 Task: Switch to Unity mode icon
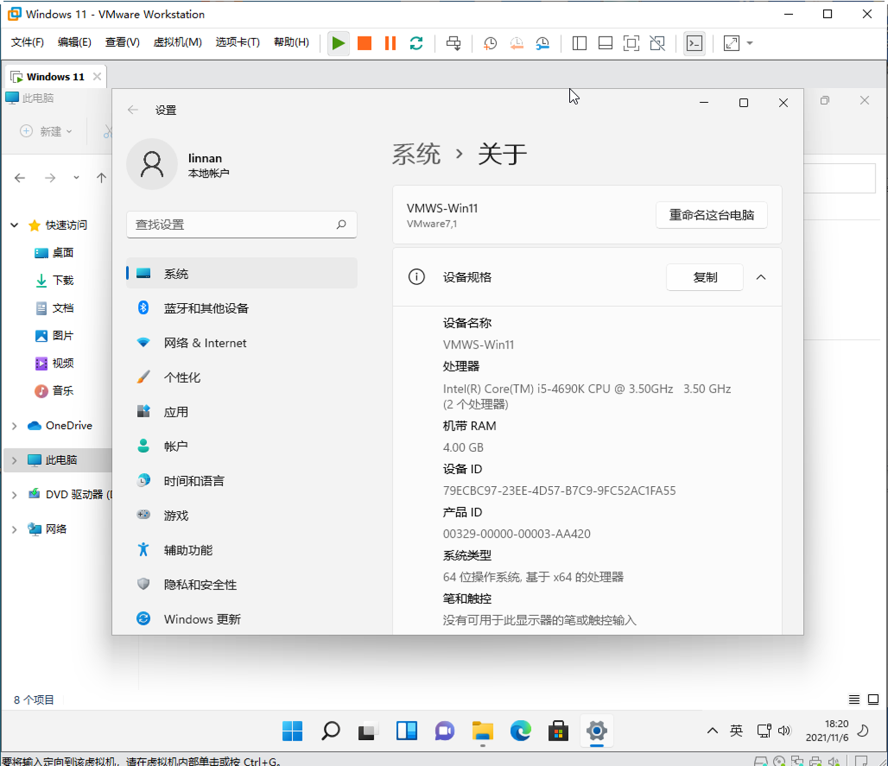[657, 43]
